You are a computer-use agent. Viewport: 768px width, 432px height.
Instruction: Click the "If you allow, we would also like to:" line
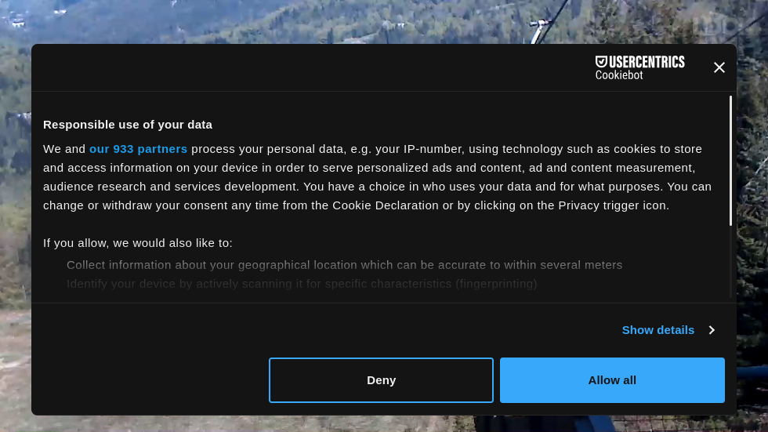pyautogui.click(x=138, y=243)
